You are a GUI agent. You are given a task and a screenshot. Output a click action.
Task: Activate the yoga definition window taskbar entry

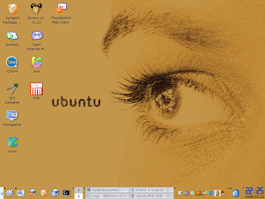pyautogui.click(x=107, y=196)
